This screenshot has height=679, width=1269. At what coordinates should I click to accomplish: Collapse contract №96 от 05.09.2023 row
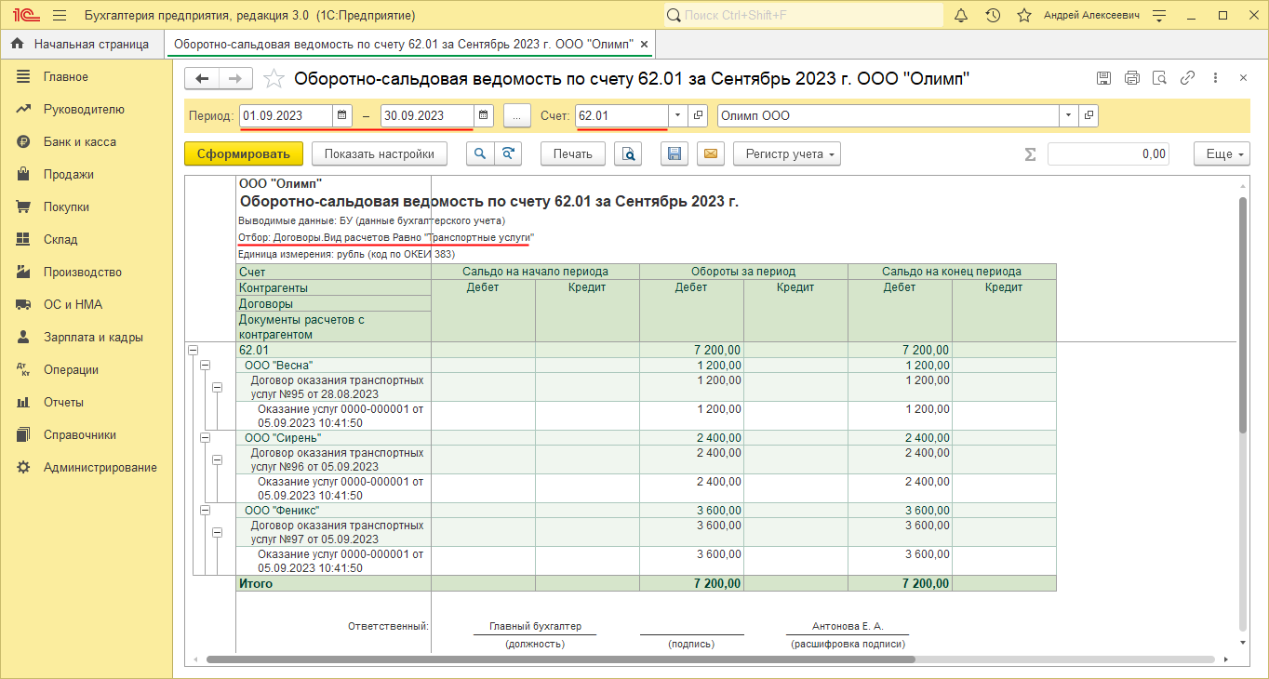click(x=218, y=459)
